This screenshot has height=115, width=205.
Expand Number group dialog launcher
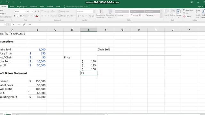94,20
